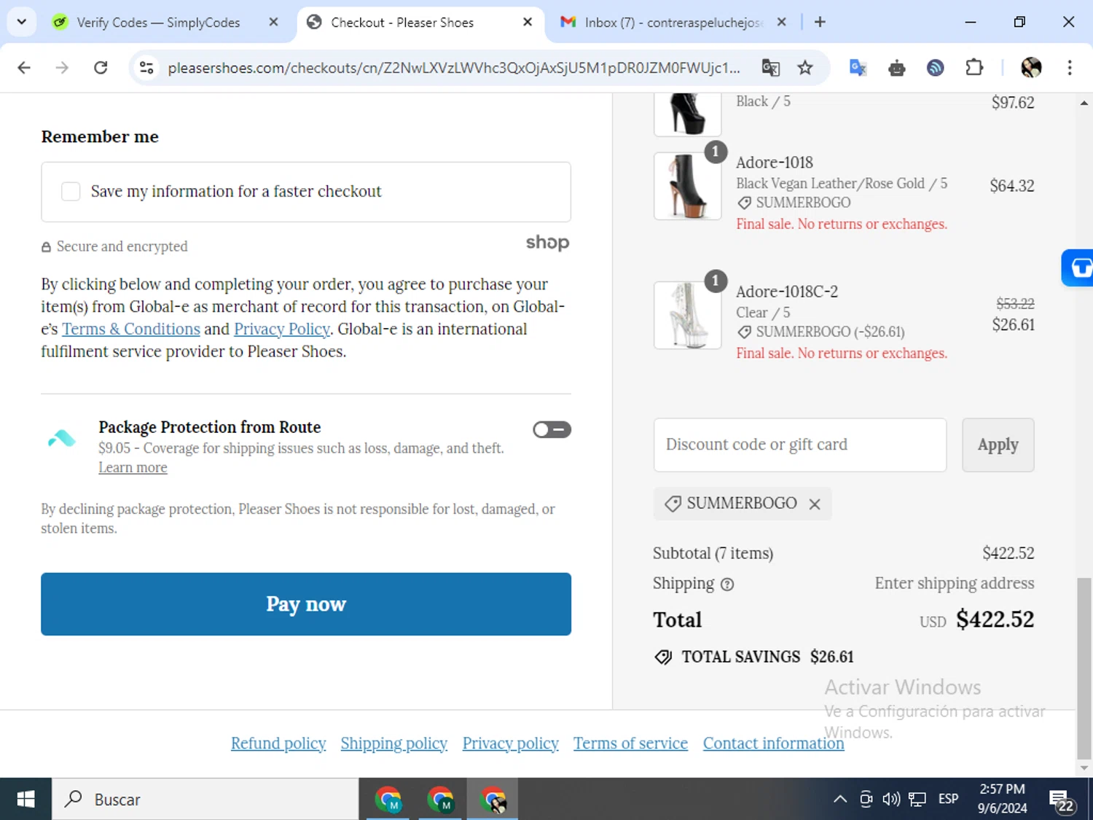Switch ESP input language

coord(948,799)
